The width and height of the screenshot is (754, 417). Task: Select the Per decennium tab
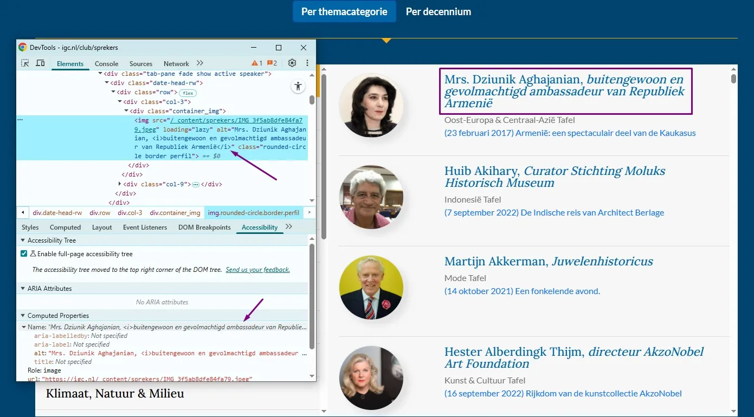pos(439,11)
